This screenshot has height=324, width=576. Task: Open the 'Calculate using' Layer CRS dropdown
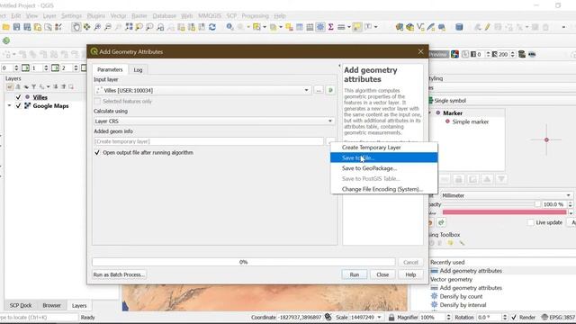point(214,121)
